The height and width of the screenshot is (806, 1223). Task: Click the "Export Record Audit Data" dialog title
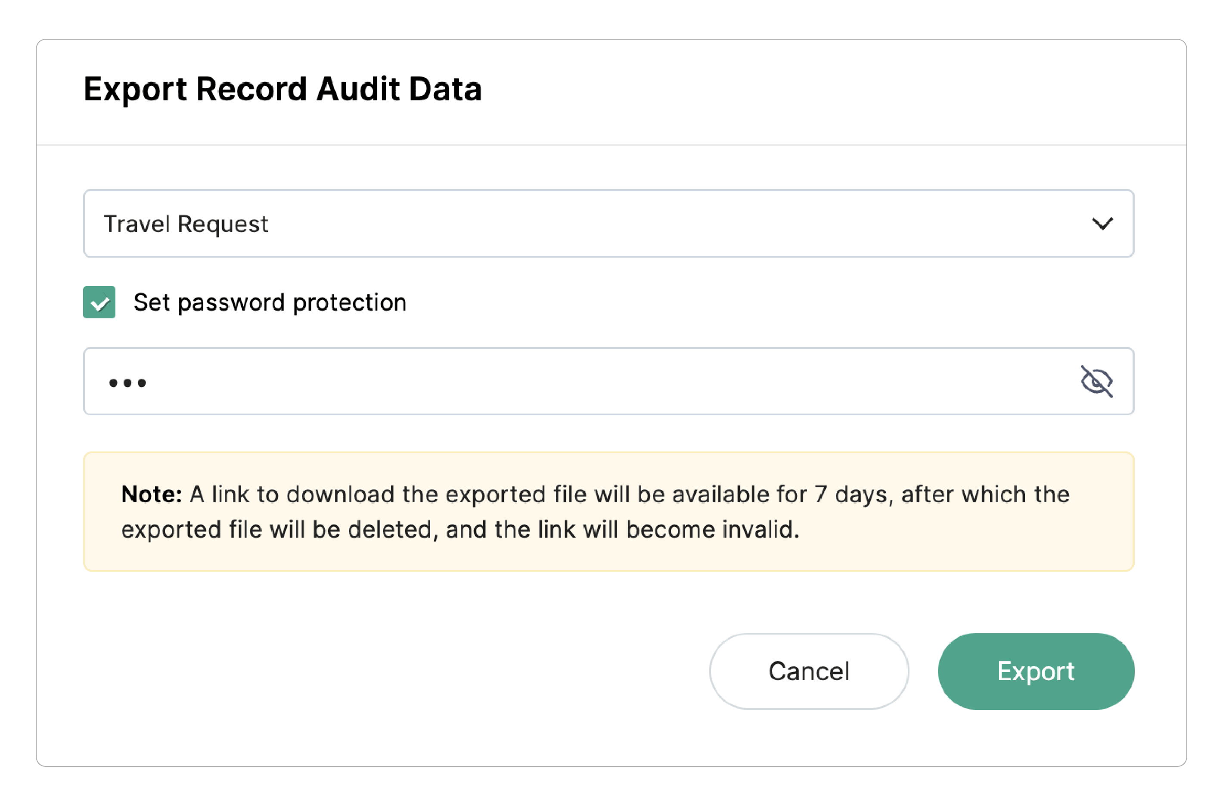pos(282,89)
